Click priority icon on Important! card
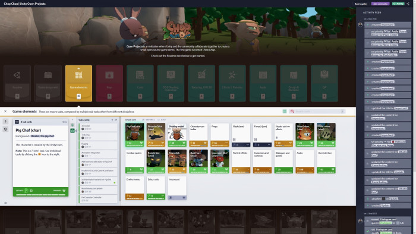This screenshot has height=234, width=416. point(184,197)
